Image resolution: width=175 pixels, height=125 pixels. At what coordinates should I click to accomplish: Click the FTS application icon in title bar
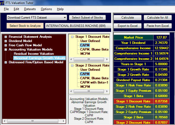(2, 3)
